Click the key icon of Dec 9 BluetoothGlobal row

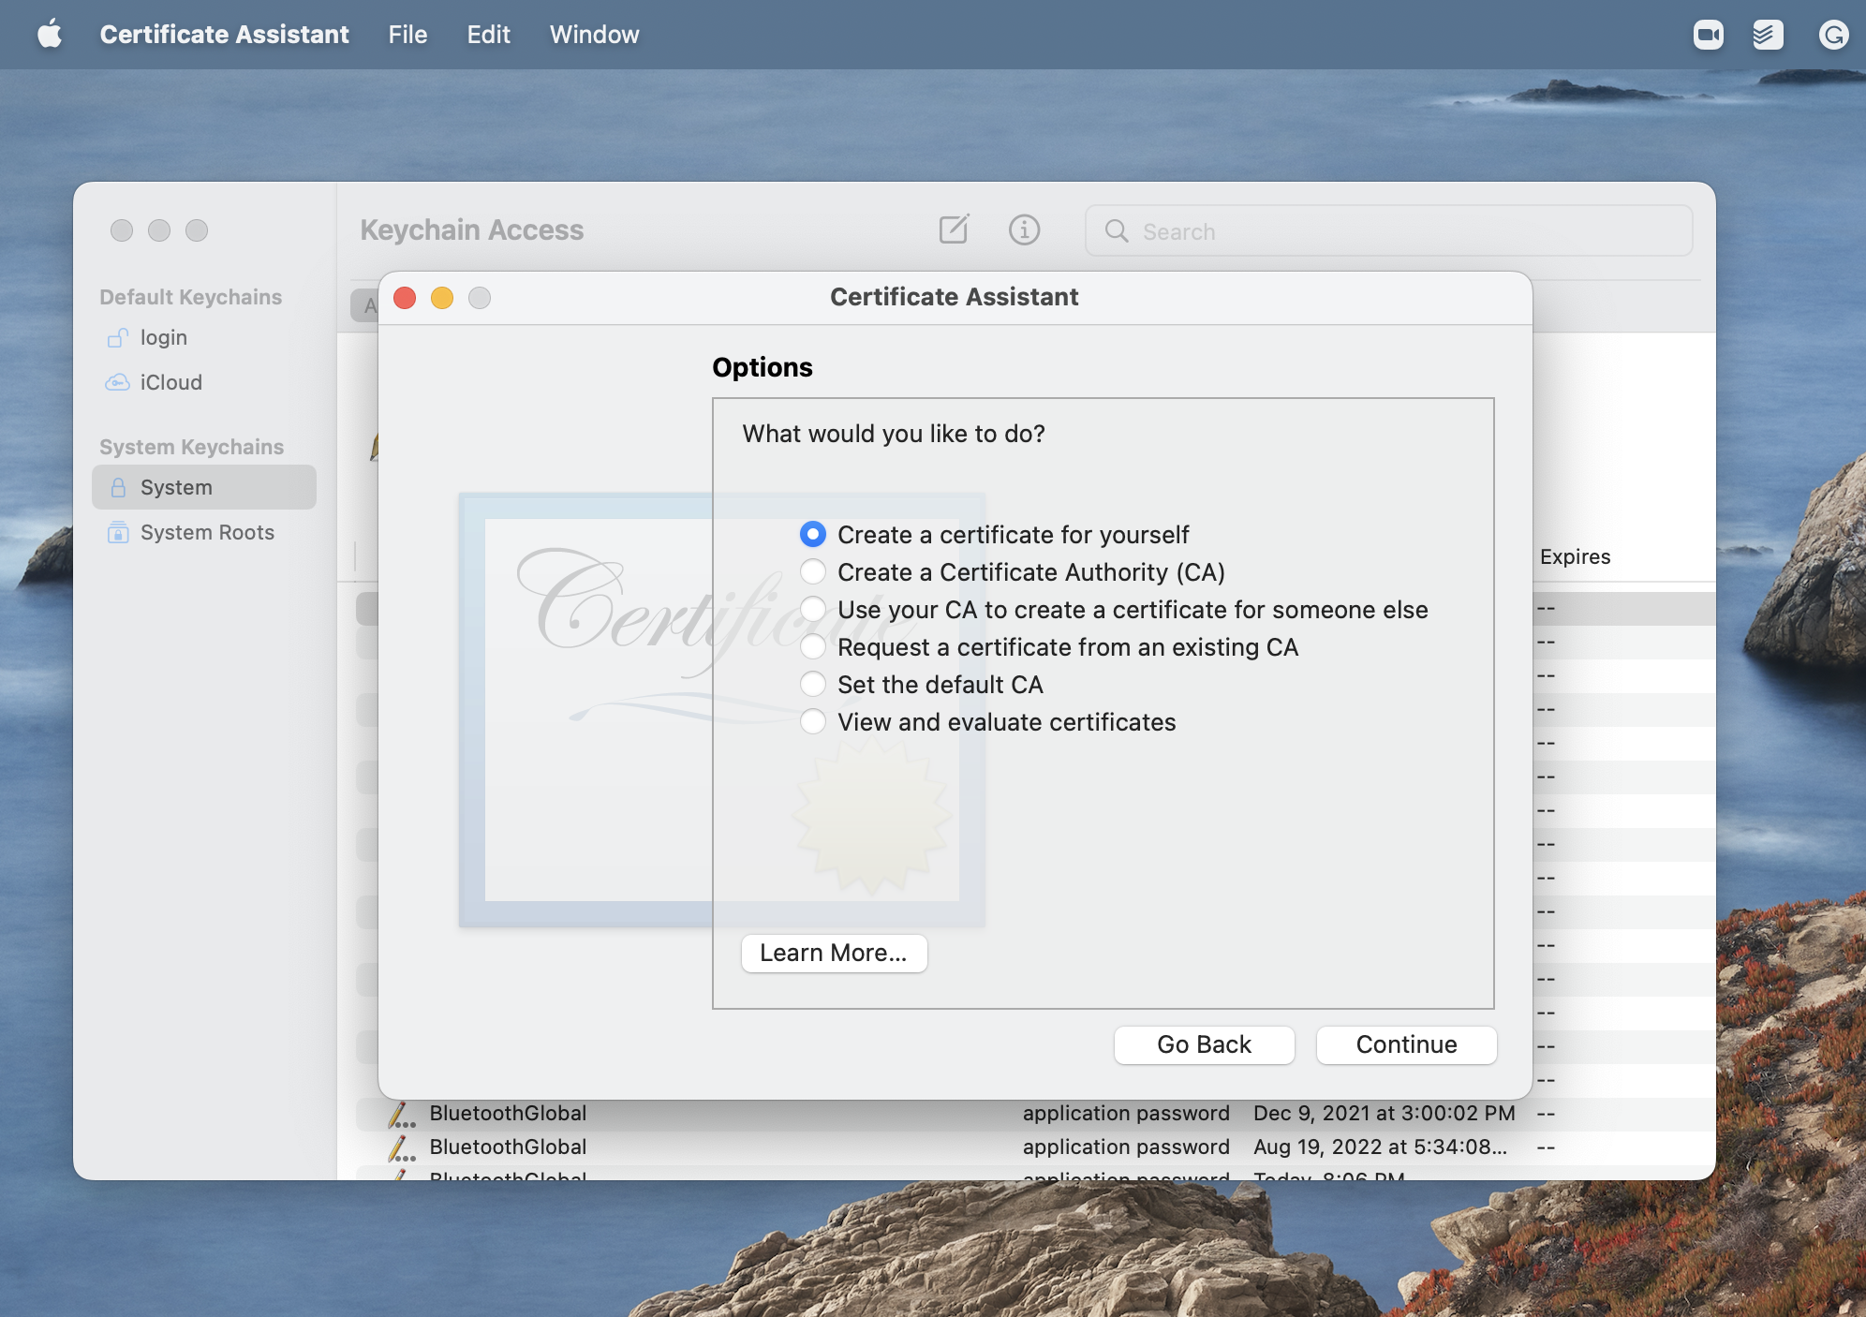[402, 1114]
